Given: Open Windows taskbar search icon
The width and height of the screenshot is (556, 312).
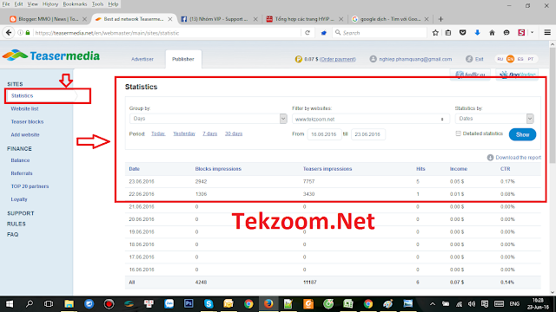Looking at the screenshot, I should [29, 304].
